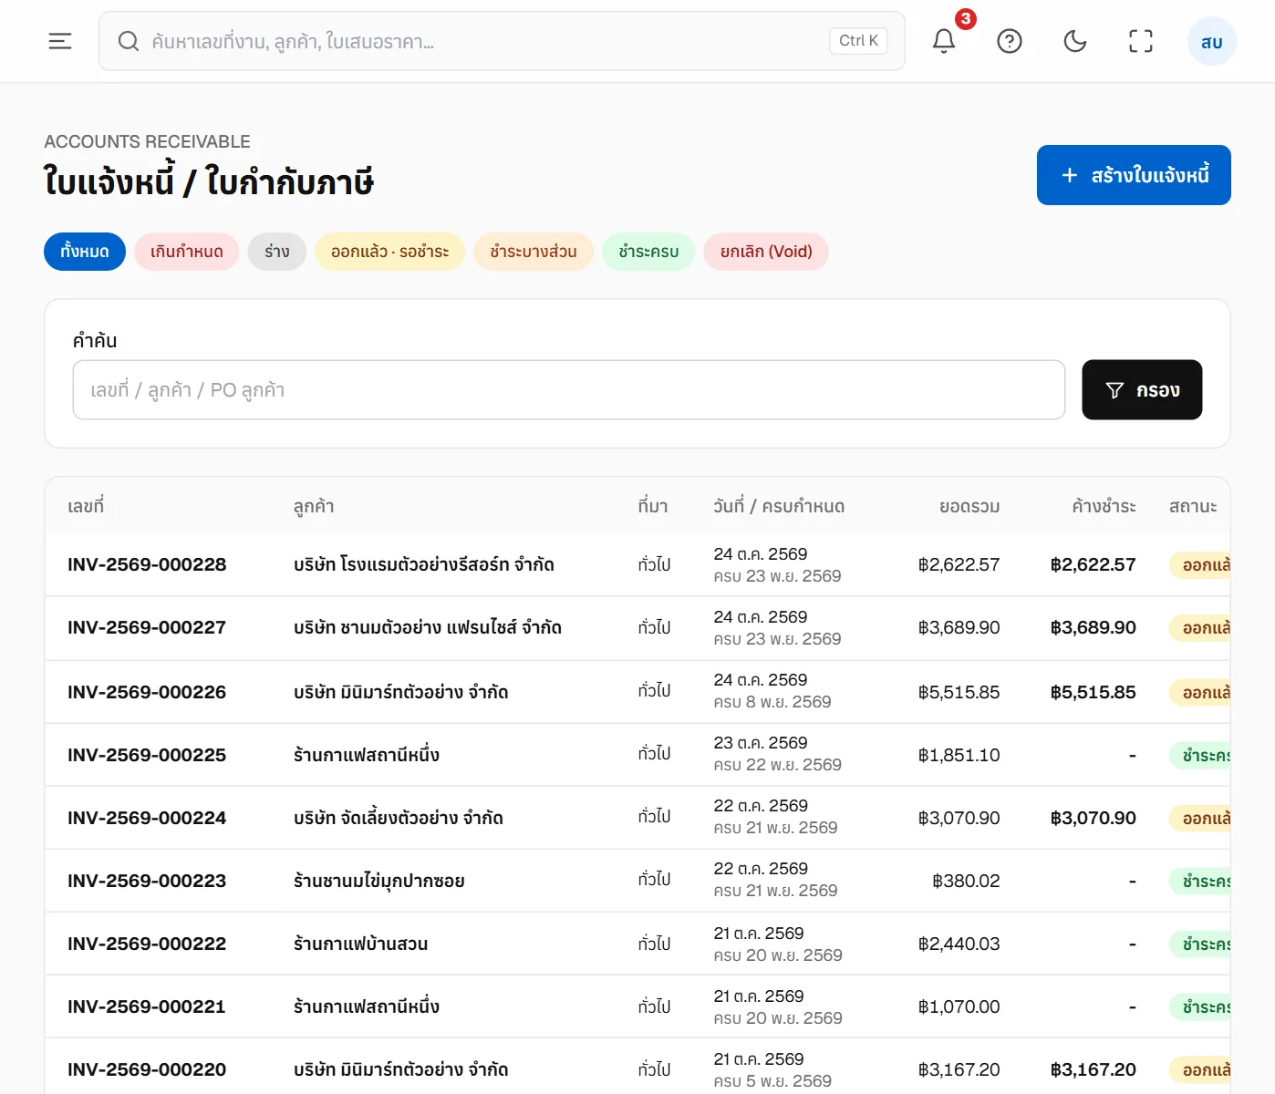Viewport: 1275px width, 1094px height.
Task: Click total amount ฿1,851.10
Action: (959, 755)
